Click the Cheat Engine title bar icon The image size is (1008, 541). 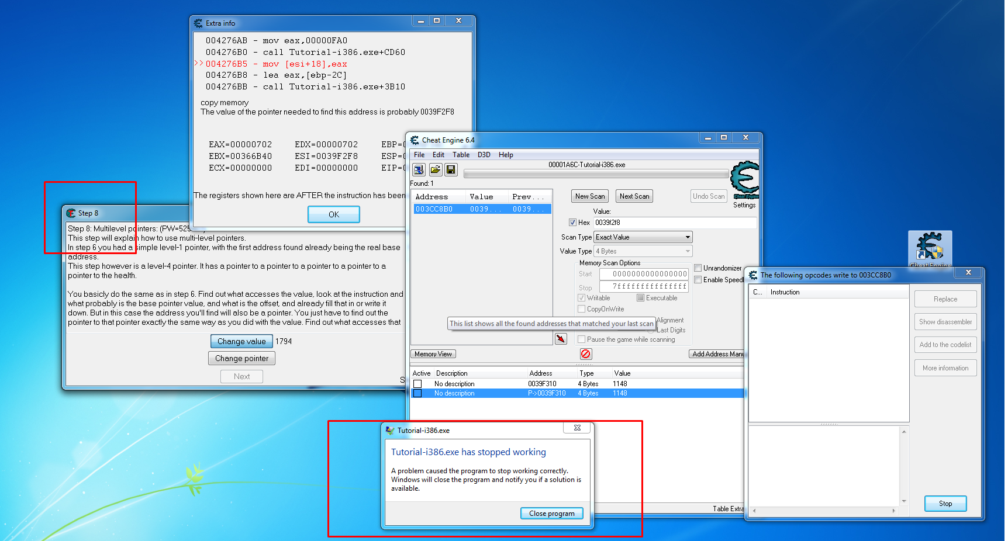[x=415, y=140]
